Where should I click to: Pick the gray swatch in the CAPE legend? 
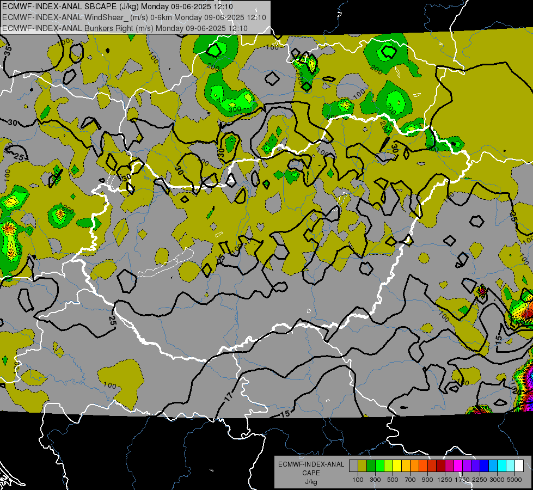tap(353, 465)
